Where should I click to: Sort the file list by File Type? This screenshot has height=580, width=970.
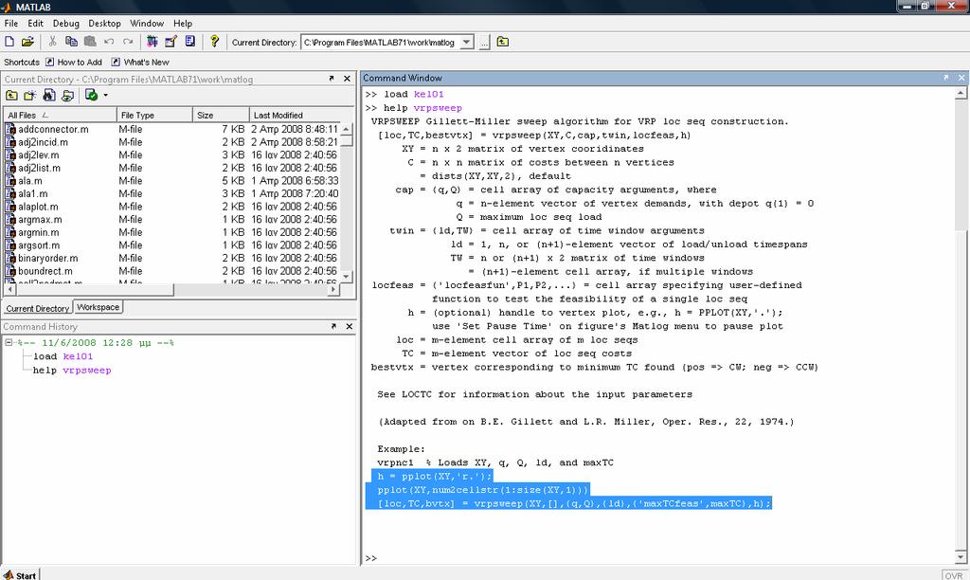click(x=154, y=115)
